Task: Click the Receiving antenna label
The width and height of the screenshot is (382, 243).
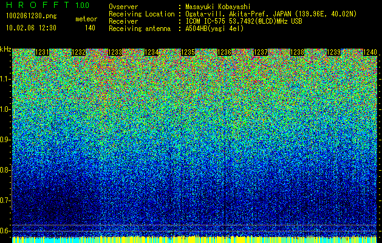Action: coord(140,29)
